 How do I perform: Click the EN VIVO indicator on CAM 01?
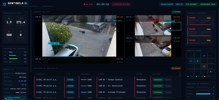[120, 17]
